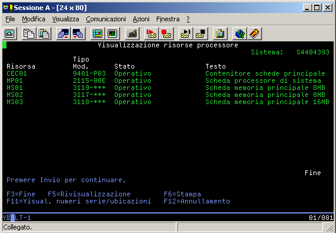Open the File menu
336x233 pixels.
click(10, 19)
